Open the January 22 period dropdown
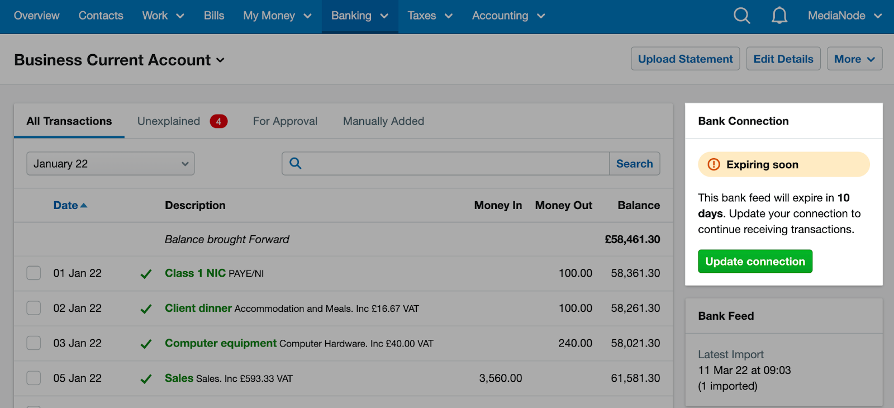 [111, 164]
